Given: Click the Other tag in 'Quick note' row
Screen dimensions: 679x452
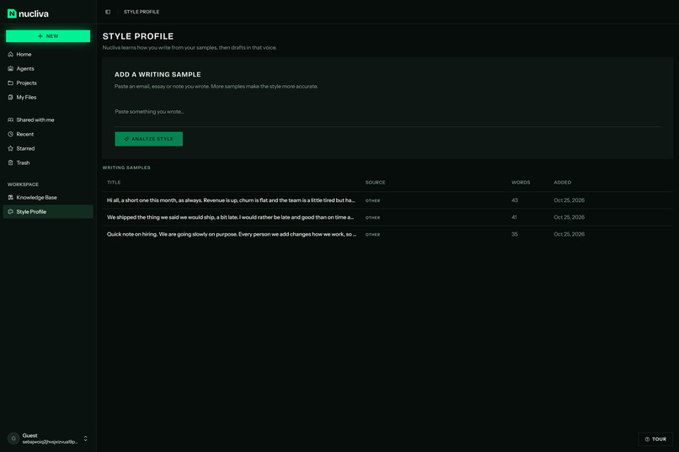Looking at the screenshot, I should click(x=372, y=235).
